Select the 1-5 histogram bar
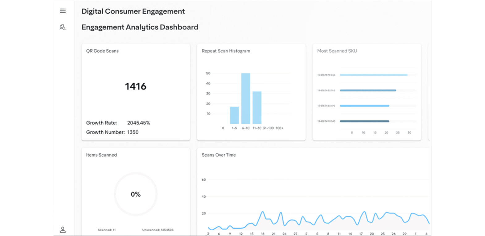This screenshot has height=236, width=485. pos(234,115)
